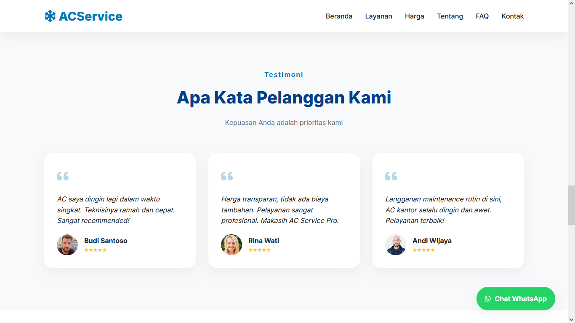Screen dimensions: 575x323
Task: Go to the Layanan section
Action: (x=378, y=16)
